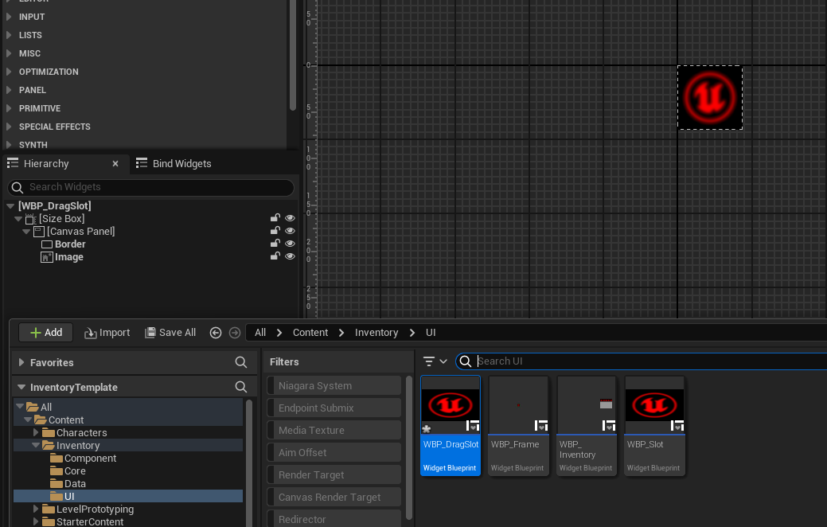Toggle the Endpoint Submix filter
Image resolution: width=827 pixels, height=527 pixels.
click(334, 408)
